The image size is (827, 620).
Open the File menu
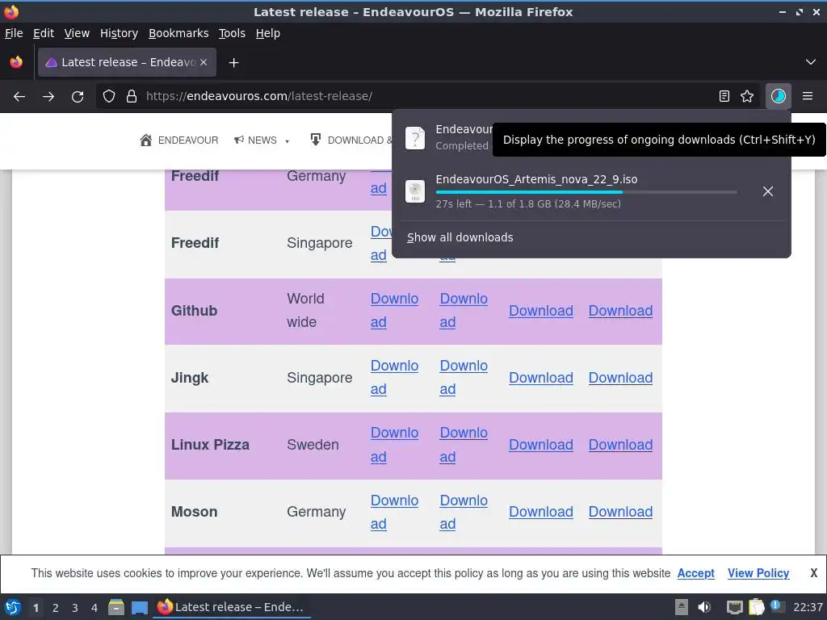pyautogui.click(x=14, y=33)
